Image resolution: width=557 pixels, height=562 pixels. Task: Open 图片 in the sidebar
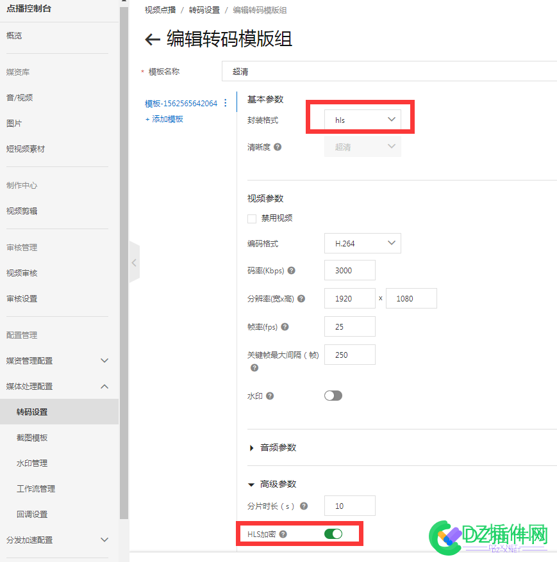click(x=14, y=124)
